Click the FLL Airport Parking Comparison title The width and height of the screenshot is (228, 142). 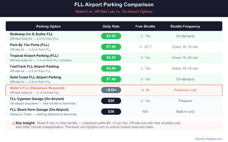coord(114,5)
